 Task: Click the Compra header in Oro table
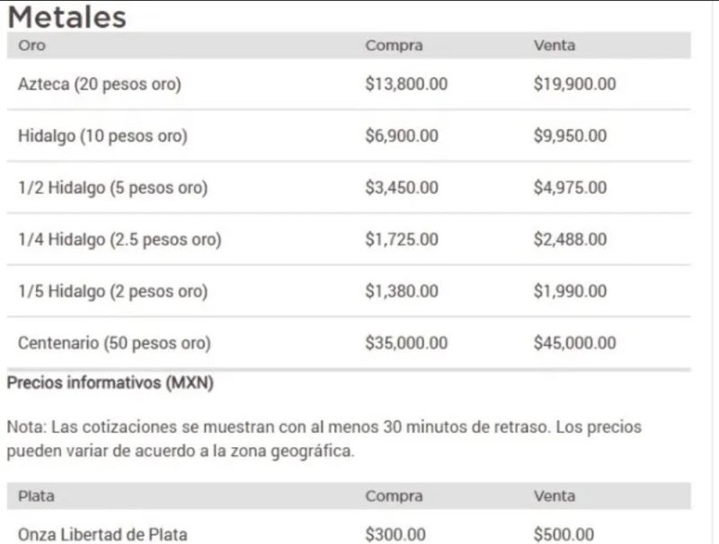click(394, 46)
